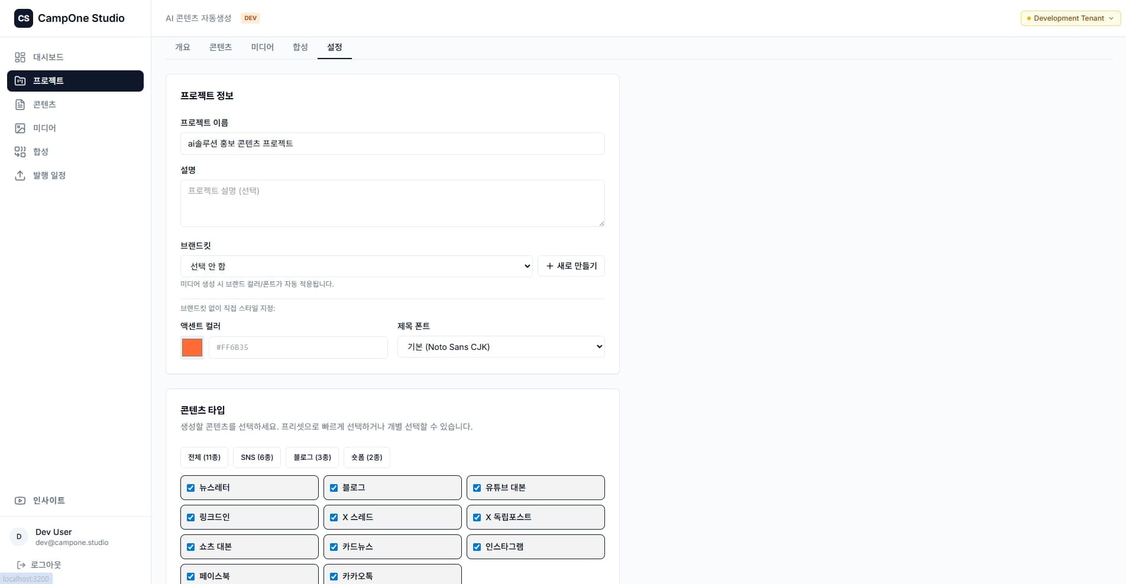Select the SNS (6종) preset
This screenshot has height=584, width=1126.
click(x=257, y=458)
